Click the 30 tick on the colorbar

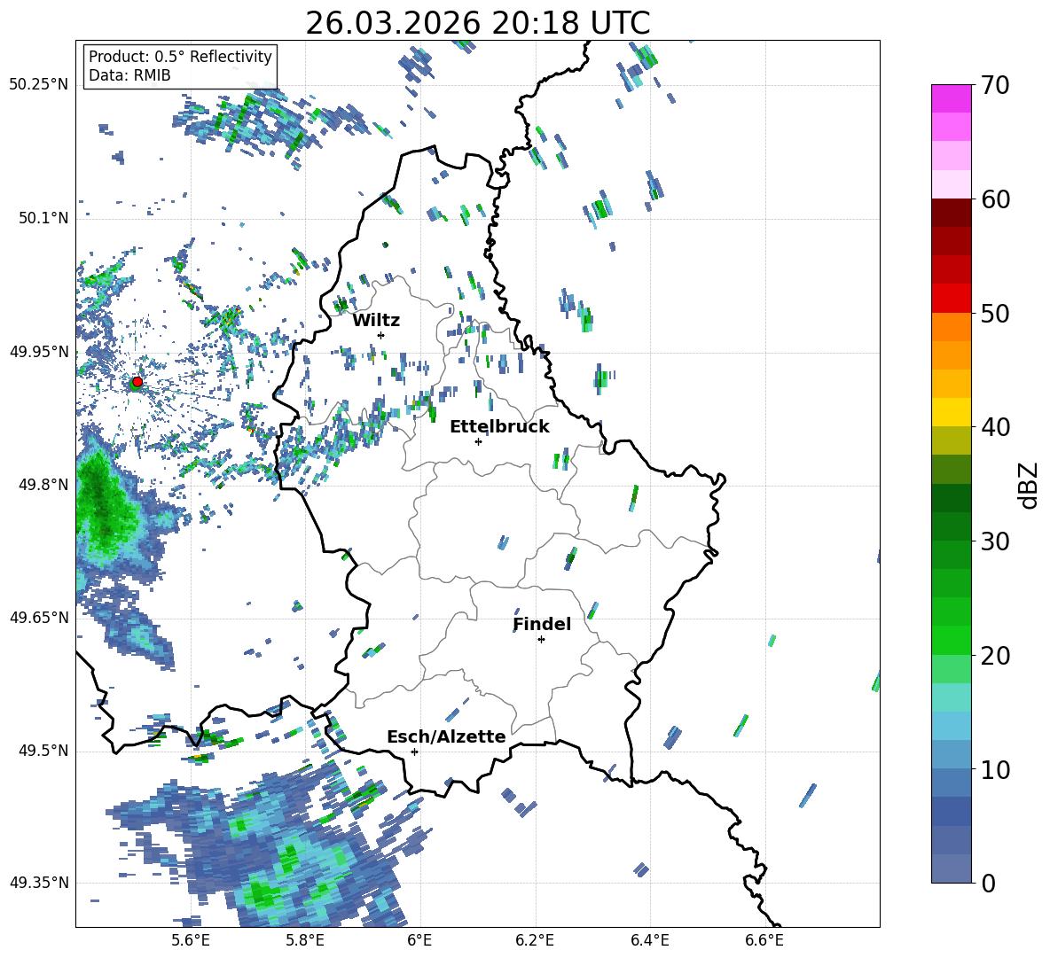click(995, 541)
